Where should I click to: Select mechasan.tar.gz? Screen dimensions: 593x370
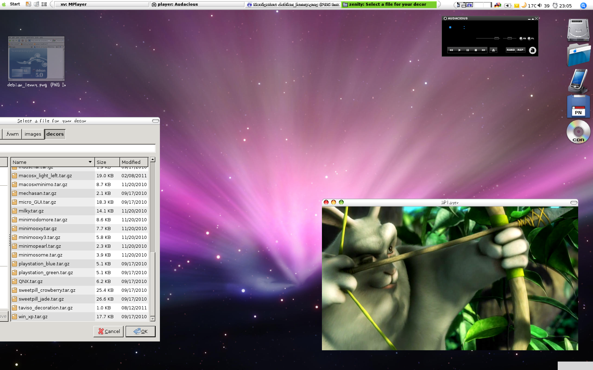(x=79, y=193)
